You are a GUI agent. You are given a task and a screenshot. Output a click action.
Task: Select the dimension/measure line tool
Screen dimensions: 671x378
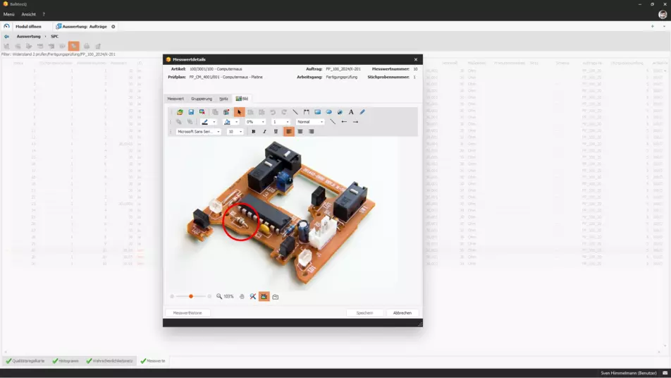coord(307,112)
